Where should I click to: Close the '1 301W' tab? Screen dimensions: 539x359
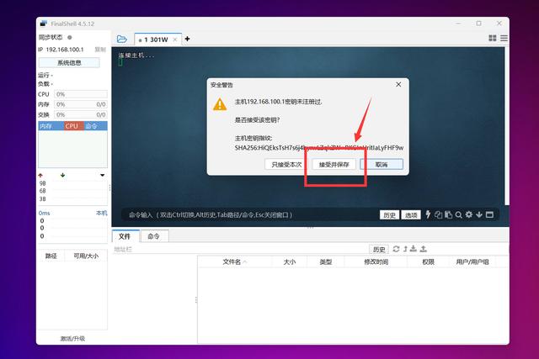(175, 40)
